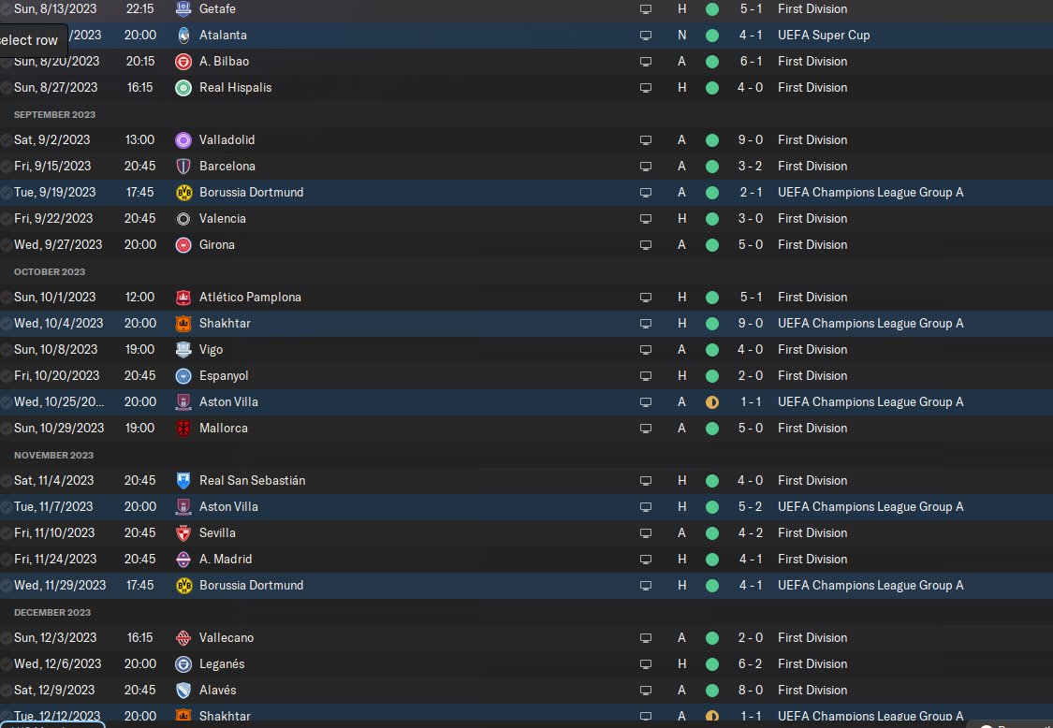Open the A. Madrid team name
The height and width of the screenshot is (728, 1053).
pos(226,560)
